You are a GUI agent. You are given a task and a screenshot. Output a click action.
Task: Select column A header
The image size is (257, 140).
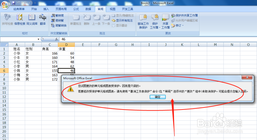pyautogui.click(x=17, y=45)
